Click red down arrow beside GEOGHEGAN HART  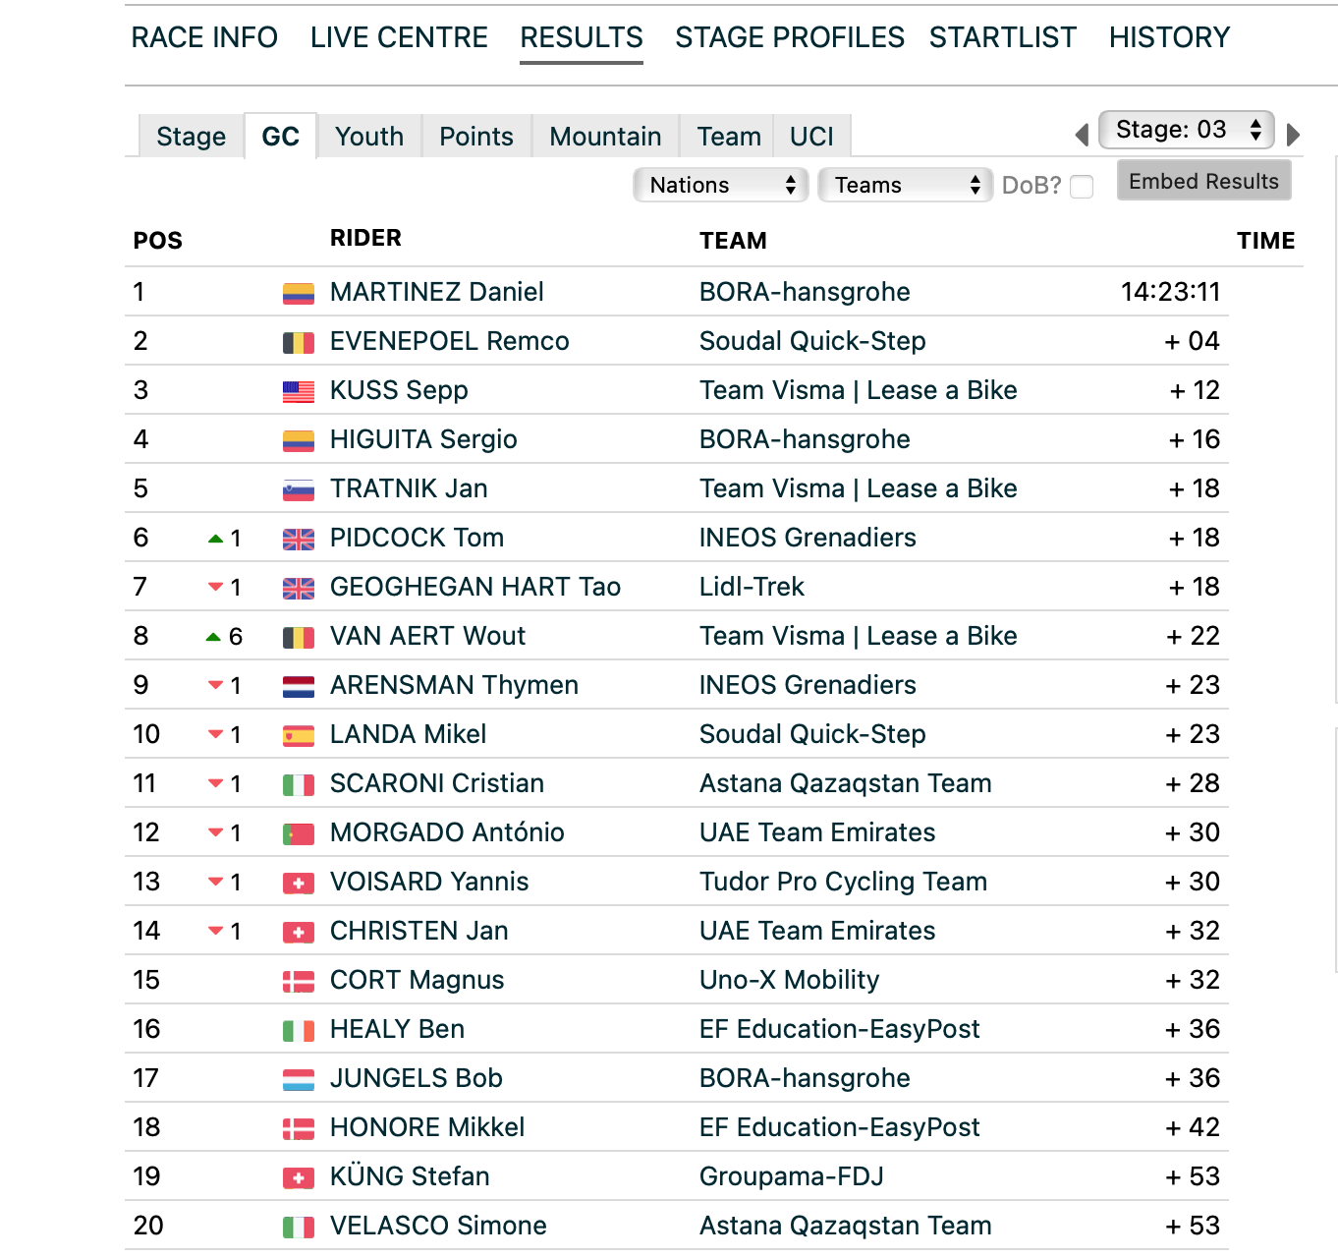click(215, 587)
